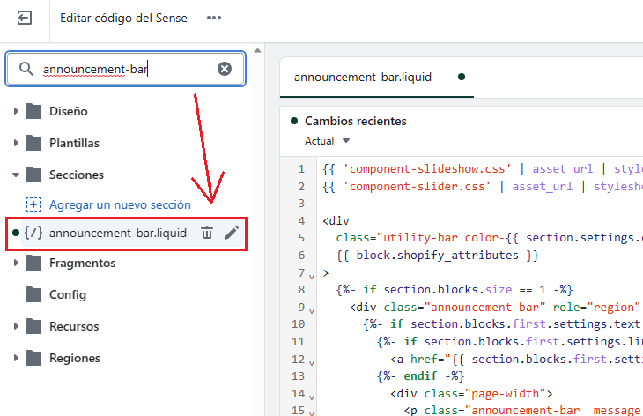Click the search magnifier icon
This screenshot has height=416, width=643.
click(x=26, y=69)
